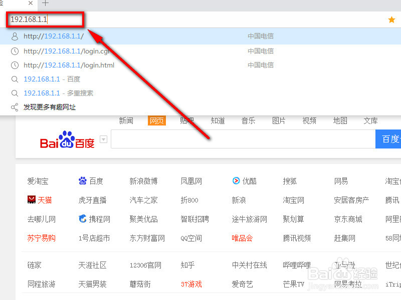Viewport: 401px width, 300px height.
Task: Switch to the 新闻 tab on Baidu
Action: (126, 120)
